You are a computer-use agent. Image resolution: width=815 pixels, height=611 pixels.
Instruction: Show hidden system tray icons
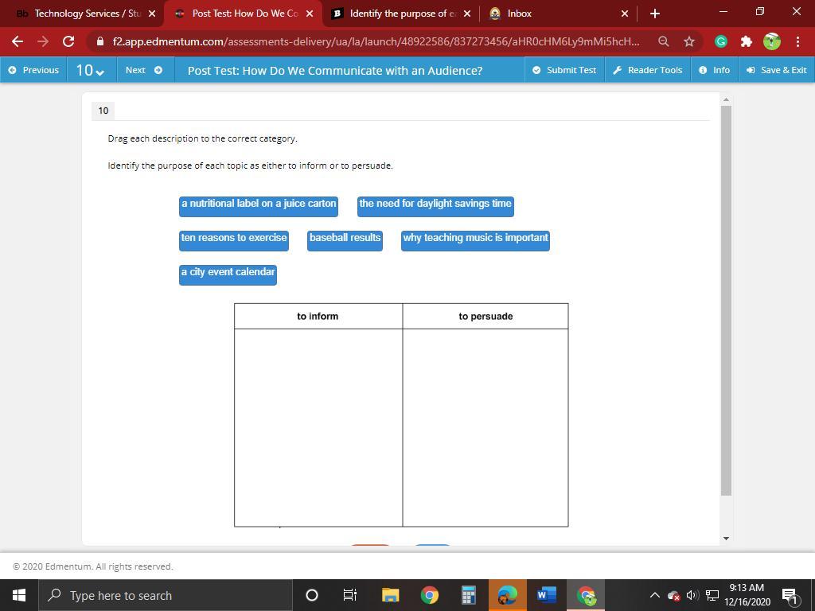[x=654, y=595]
